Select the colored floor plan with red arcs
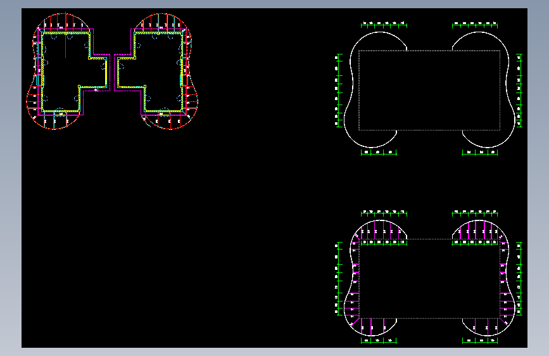 tap(112, 71)
